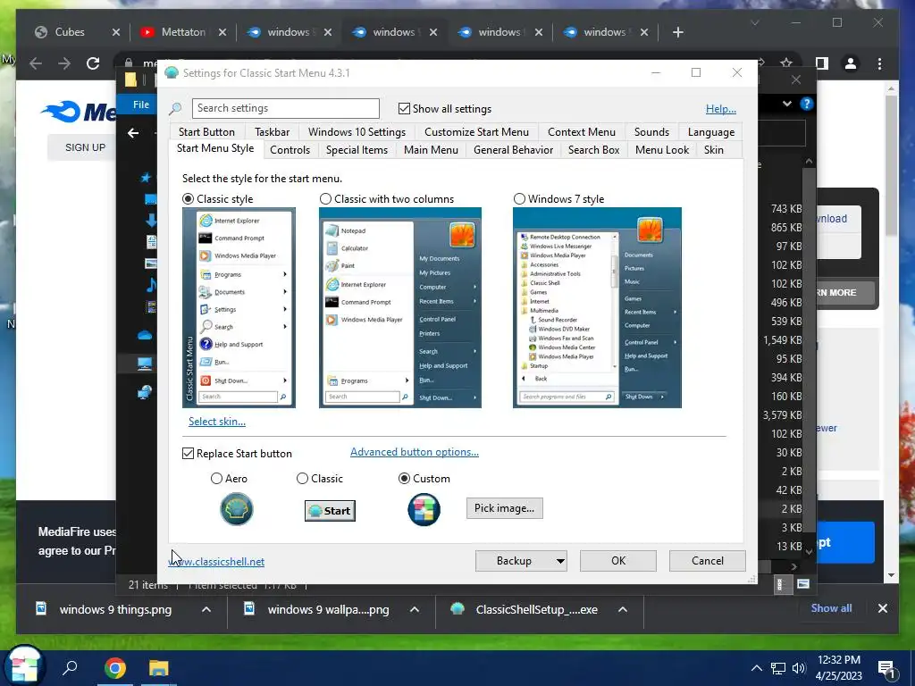Visit the www.classicshell.net link
Viewport: 915px width, 686px height.
coord(216,562)
